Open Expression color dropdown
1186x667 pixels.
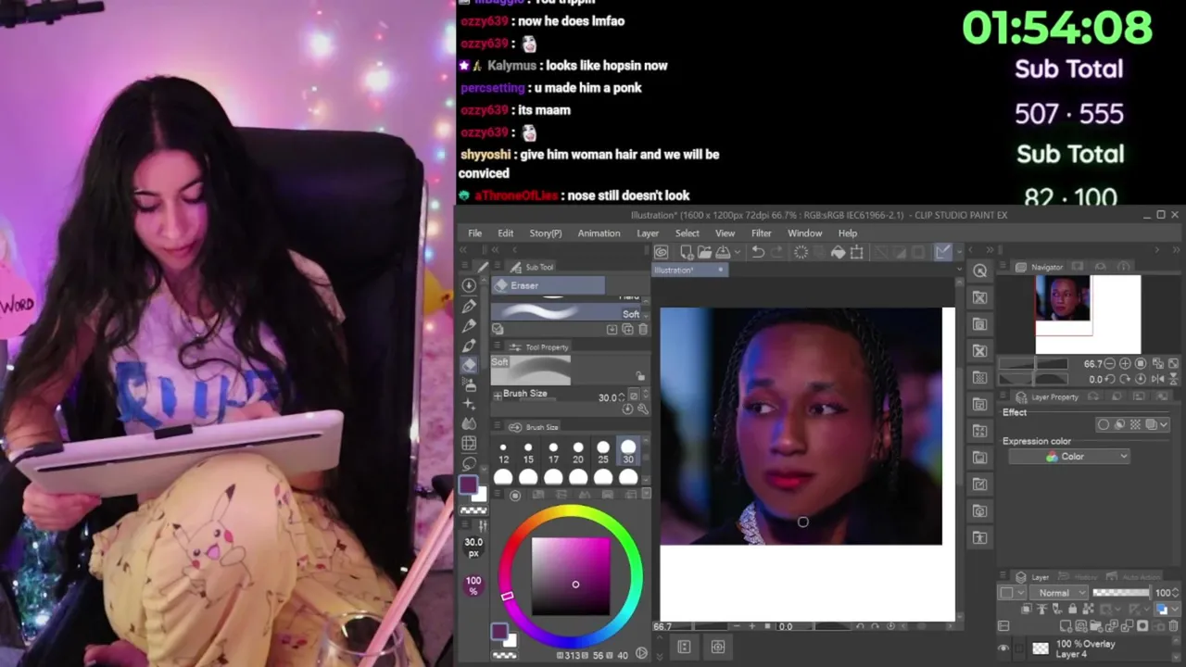pyautogui.click(x=1070, y=457)
